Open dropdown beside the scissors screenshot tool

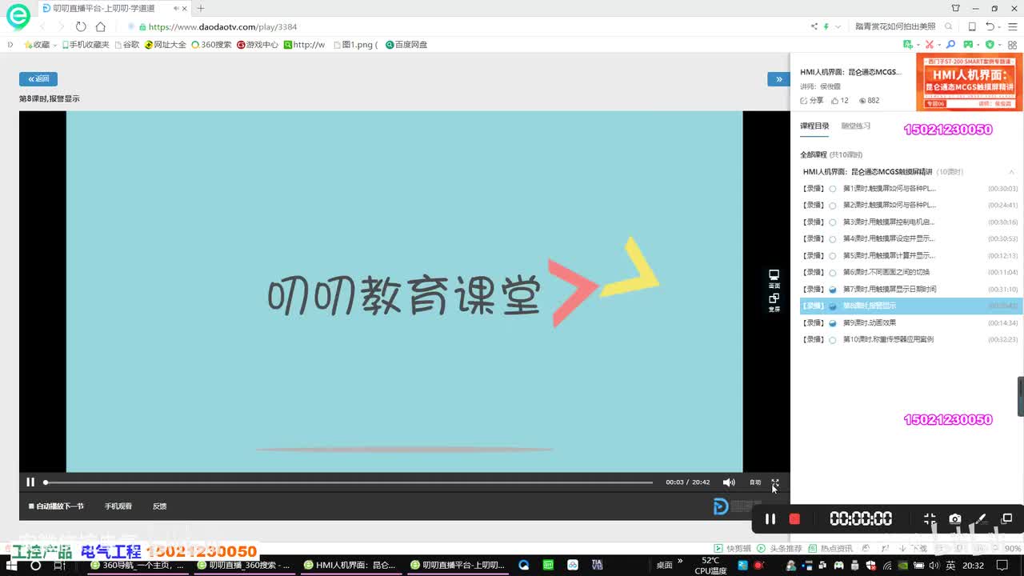pyautogui.click(x=940, y=45)
